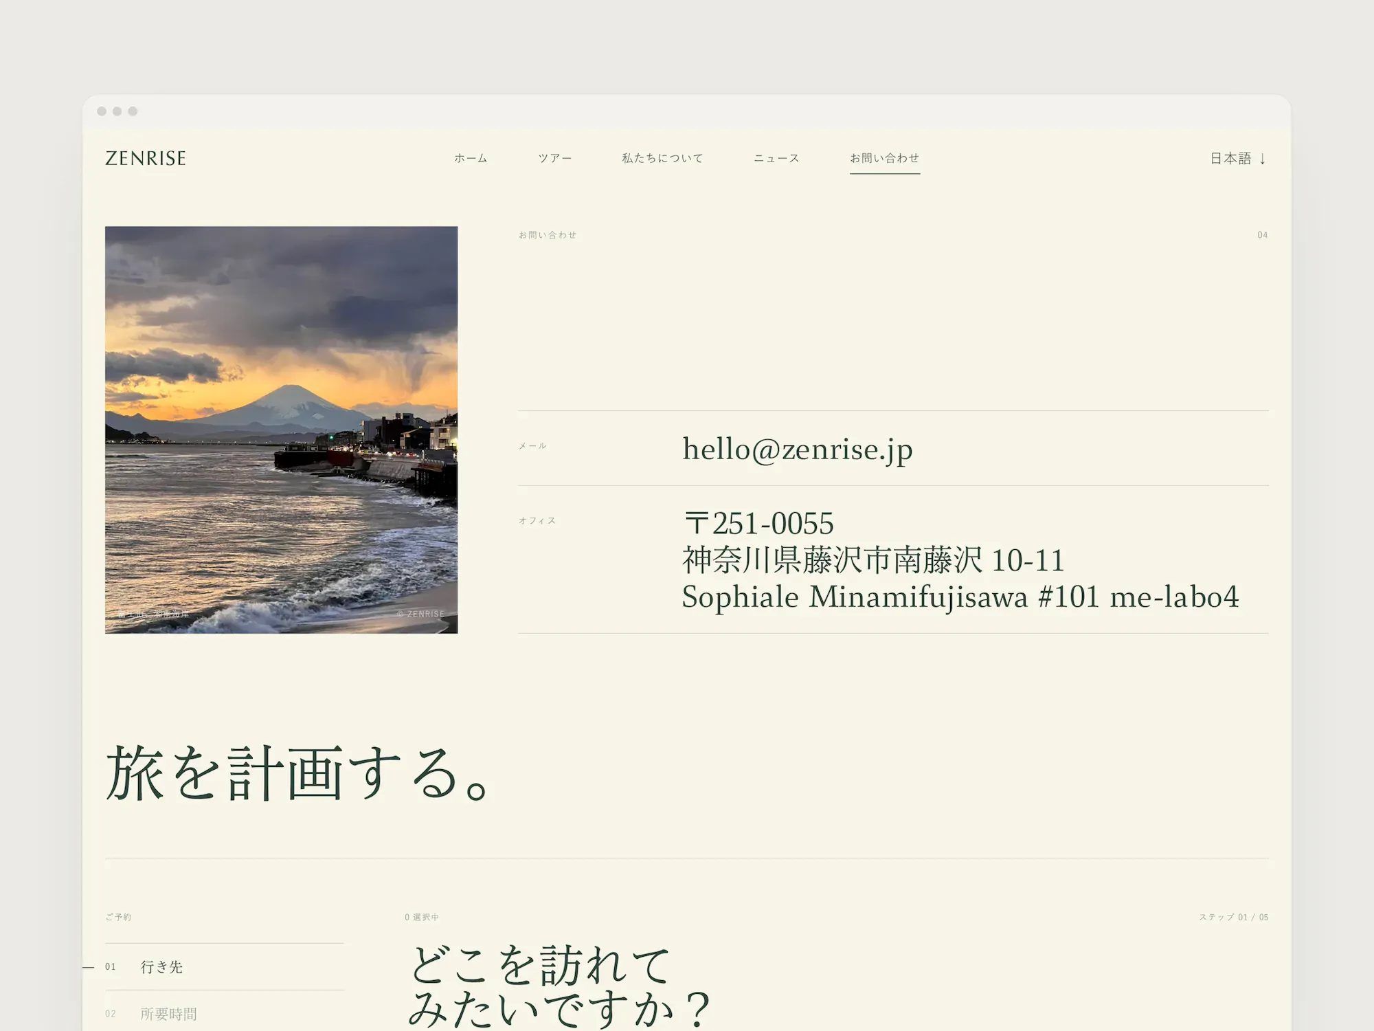
Task: Click Sophiale Minamifujisawa #101 me-labo4 text
Action: 960,597
